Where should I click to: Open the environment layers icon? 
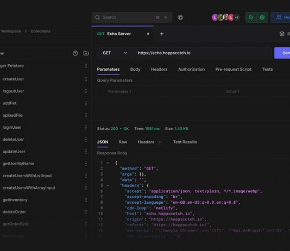(282, 34)
